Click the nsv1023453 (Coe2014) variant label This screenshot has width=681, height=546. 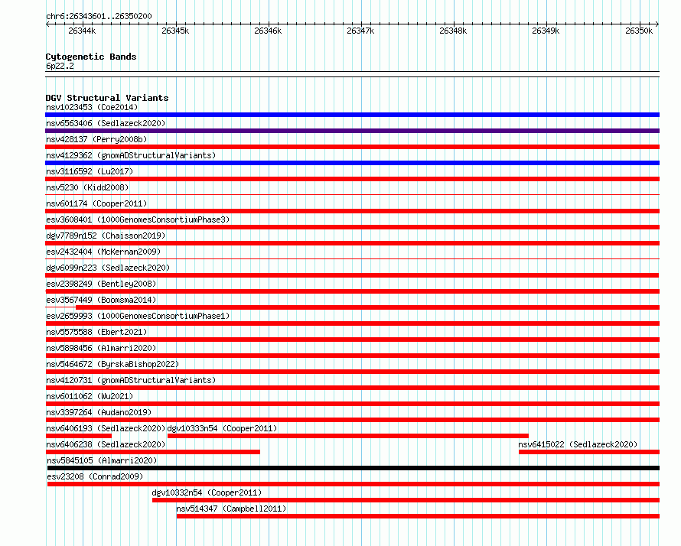(x=92, y=107)
